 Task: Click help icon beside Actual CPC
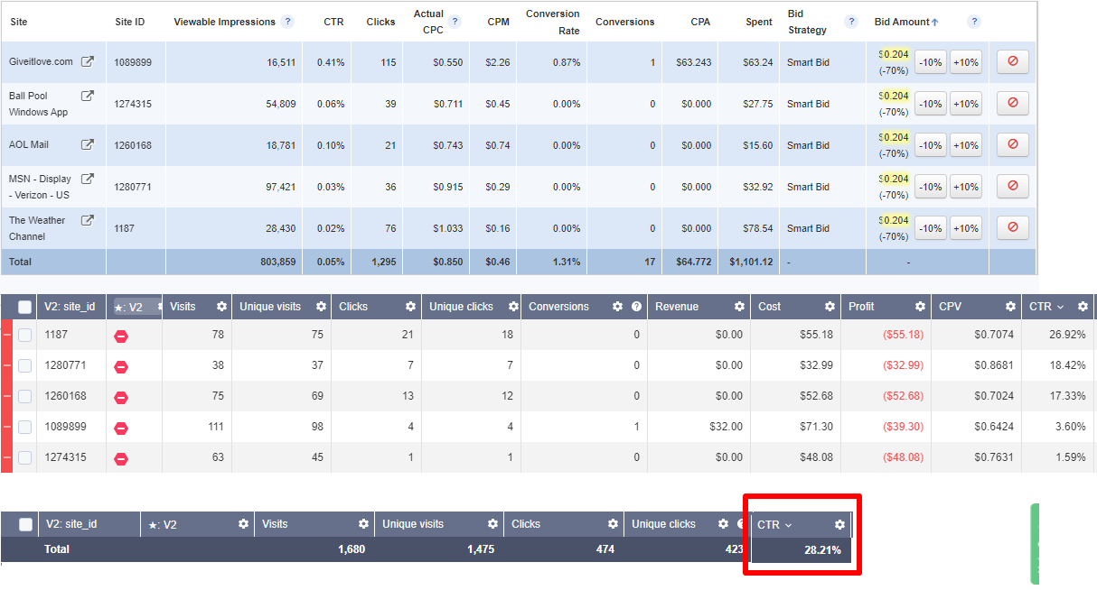(x=455, y=21)
